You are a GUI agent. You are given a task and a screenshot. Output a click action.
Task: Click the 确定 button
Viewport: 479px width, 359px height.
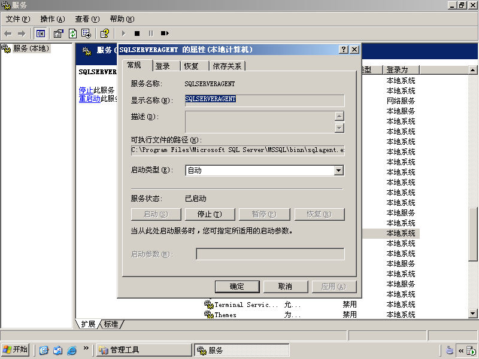coord(237,287)
